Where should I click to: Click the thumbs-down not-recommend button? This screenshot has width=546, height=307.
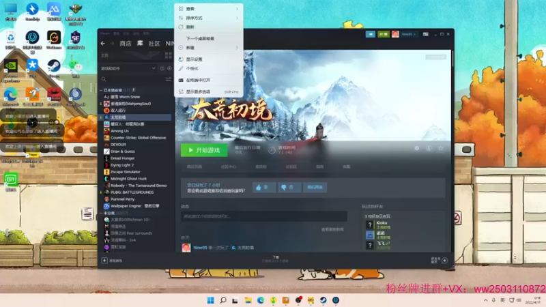[289, 187]
